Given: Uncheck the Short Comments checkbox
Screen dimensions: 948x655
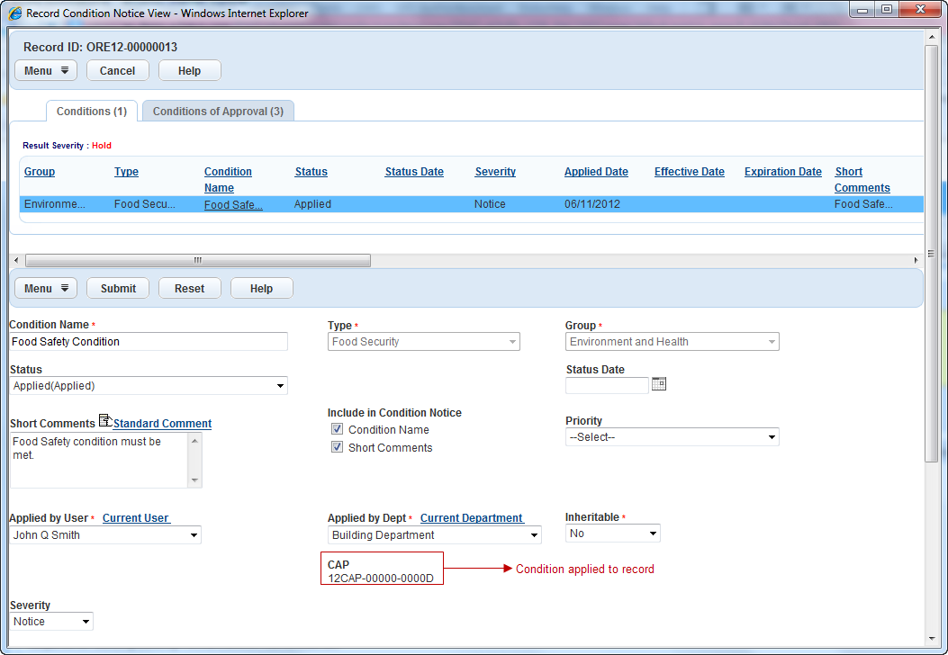Looking at the screenshot, I should [x=338, y=448].
